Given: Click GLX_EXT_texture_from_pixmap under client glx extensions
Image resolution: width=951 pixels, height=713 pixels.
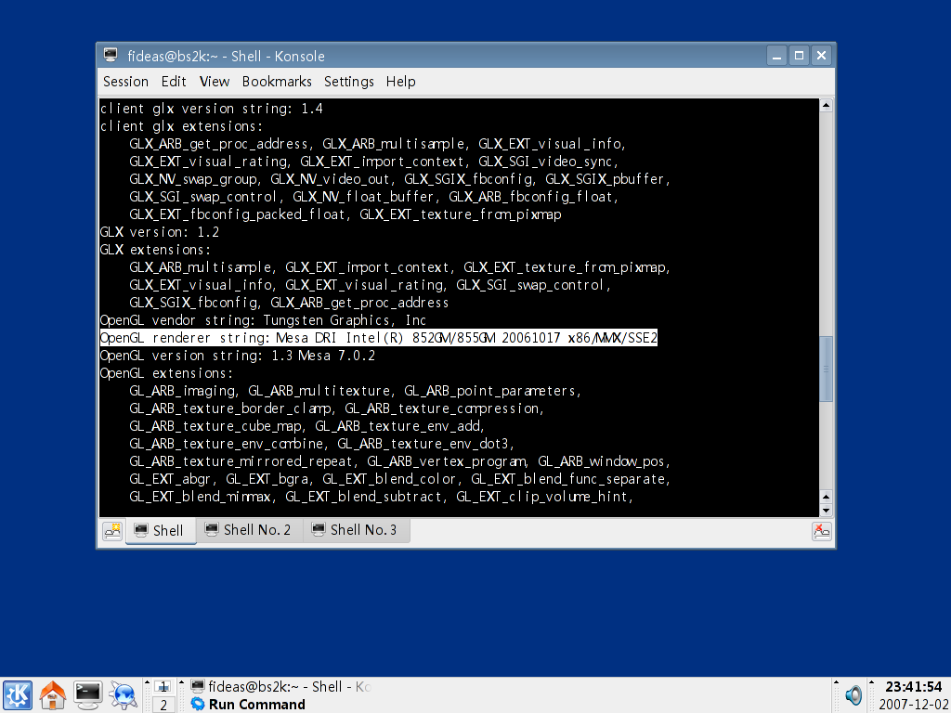Looking at the screenshot, I should (x=461, y=214).
